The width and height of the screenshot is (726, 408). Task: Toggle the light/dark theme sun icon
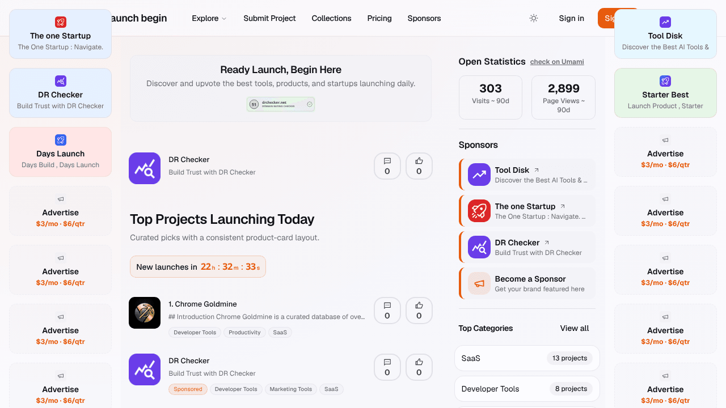point(533,18)
